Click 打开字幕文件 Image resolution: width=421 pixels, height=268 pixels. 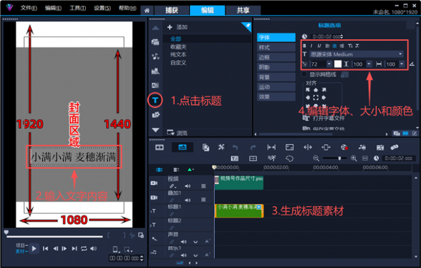[x=324, y=118]
